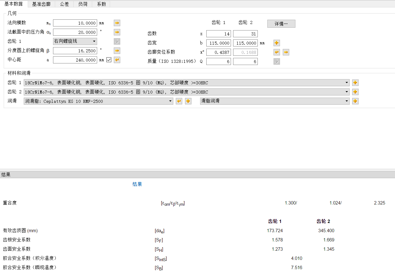Image resolution: width=395 pixels, height=275 pixels.
Task: Click the plus icon for 齿轮 2 material
Action: click(355, 92)
